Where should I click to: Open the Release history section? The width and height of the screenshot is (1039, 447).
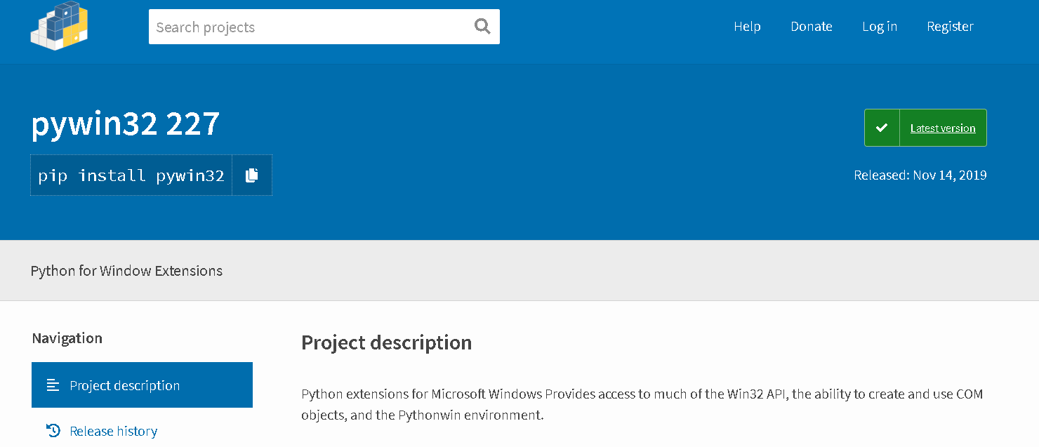coord(113,431)
